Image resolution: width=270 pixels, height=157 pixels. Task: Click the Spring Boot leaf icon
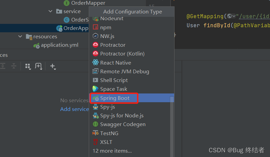[95, 98]
